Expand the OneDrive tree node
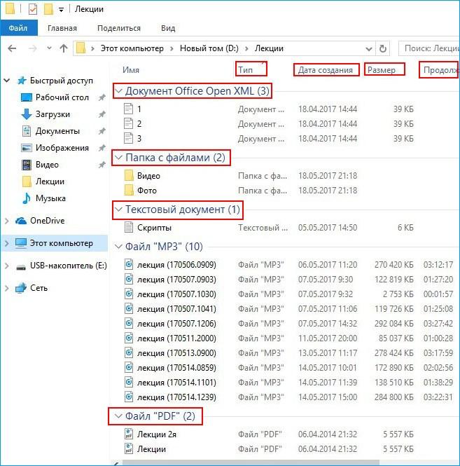Image resolution: width=460 pixels, height=466 pixels. (6, 221)
